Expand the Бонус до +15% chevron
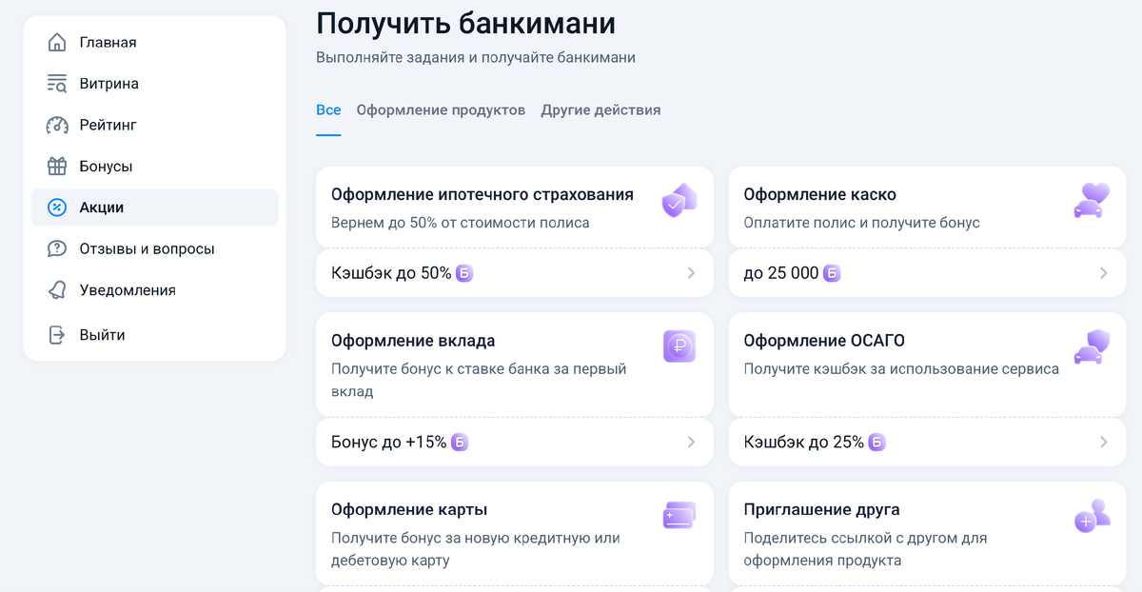This screenshot has width=1142, height=592. pyautogui.click(x=692, y=442)
